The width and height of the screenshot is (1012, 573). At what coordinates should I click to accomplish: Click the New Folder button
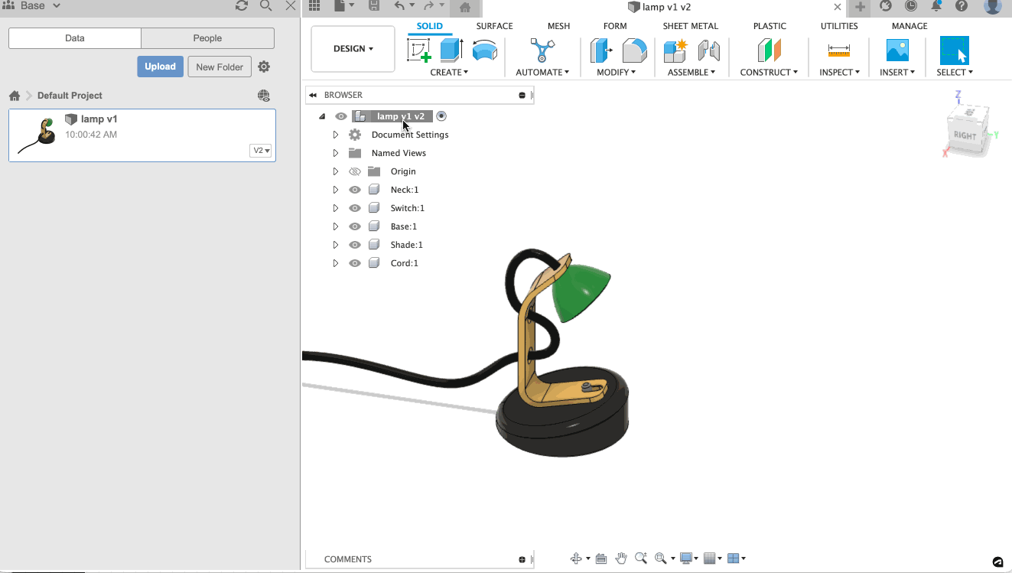(220, 67)
